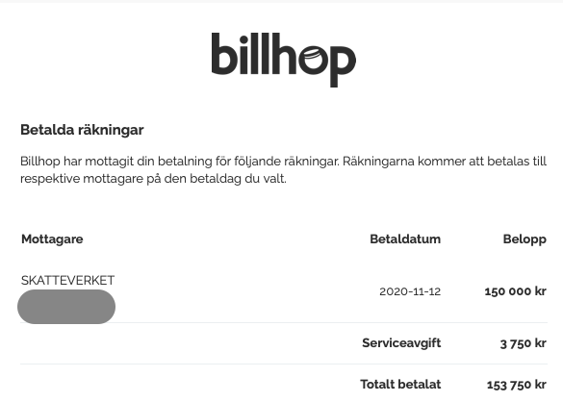This screenshot has width=563, height=402.
Task: Click the divider line above Totalt betalat
Action: (284, 364)
